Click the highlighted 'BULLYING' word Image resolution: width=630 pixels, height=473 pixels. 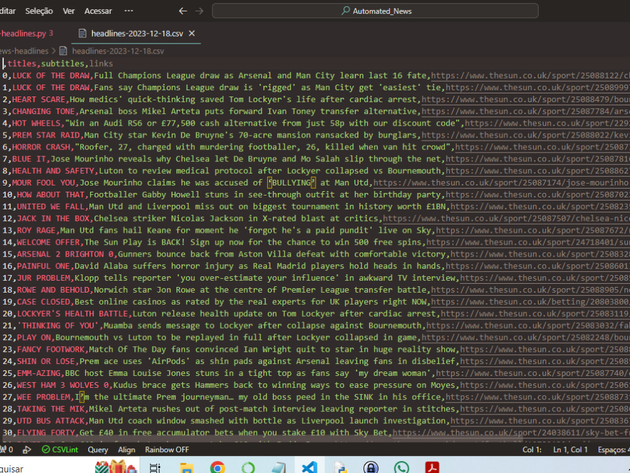292,183
